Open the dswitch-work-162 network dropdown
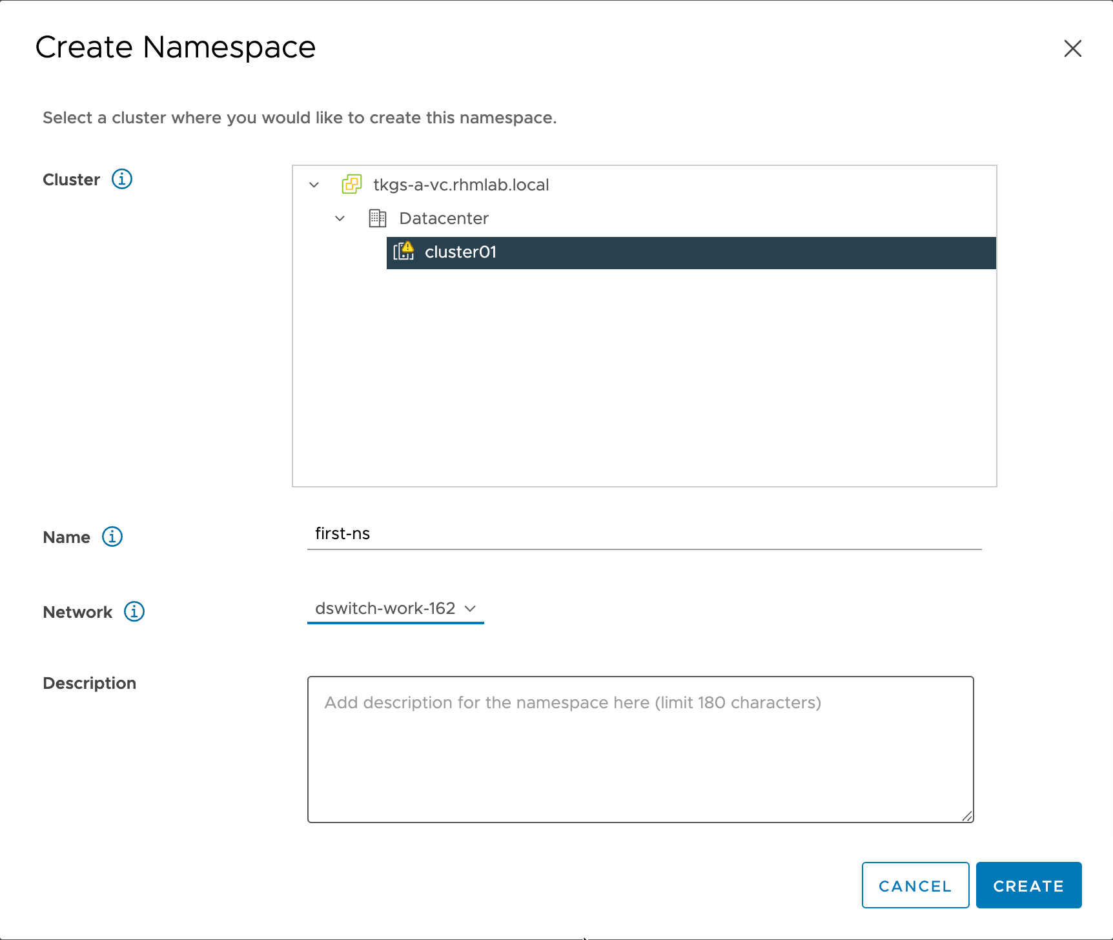Image resolution: width=1113 pixels, height=940 pixels. point(396,609)
